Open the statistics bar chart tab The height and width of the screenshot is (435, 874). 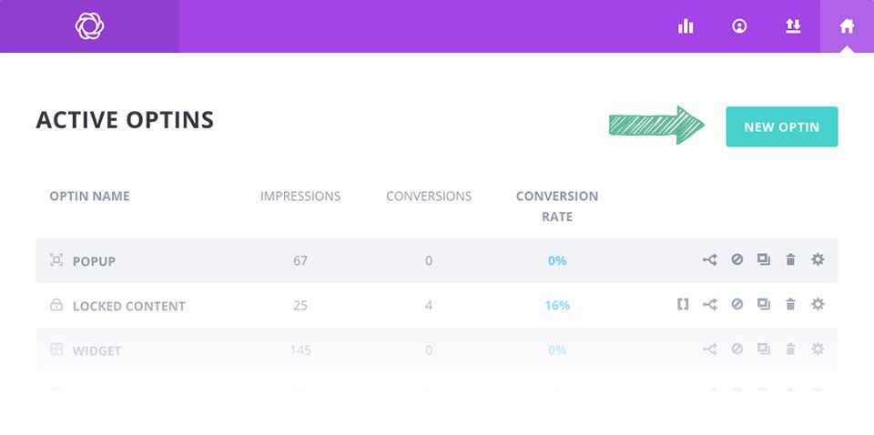tap(686, 26)
